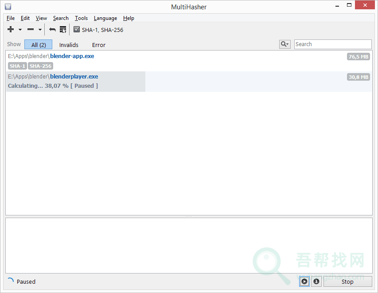Screen dimensions: 378x293
Task: Click the priority icon left of Stop
Action: (316, 281)
